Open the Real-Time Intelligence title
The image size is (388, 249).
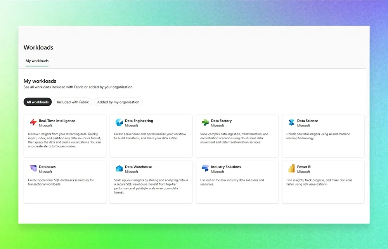[x=57, y=121]
